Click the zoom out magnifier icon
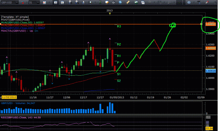 [x=77, y=2]
